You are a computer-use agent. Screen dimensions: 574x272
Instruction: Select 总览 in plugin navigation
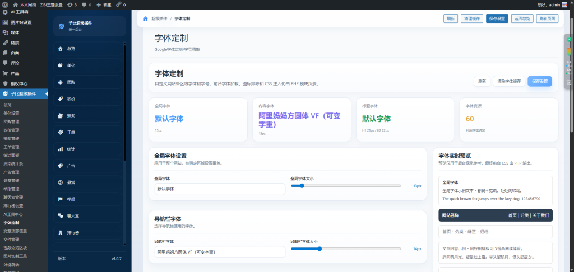(x=87, y=49)
